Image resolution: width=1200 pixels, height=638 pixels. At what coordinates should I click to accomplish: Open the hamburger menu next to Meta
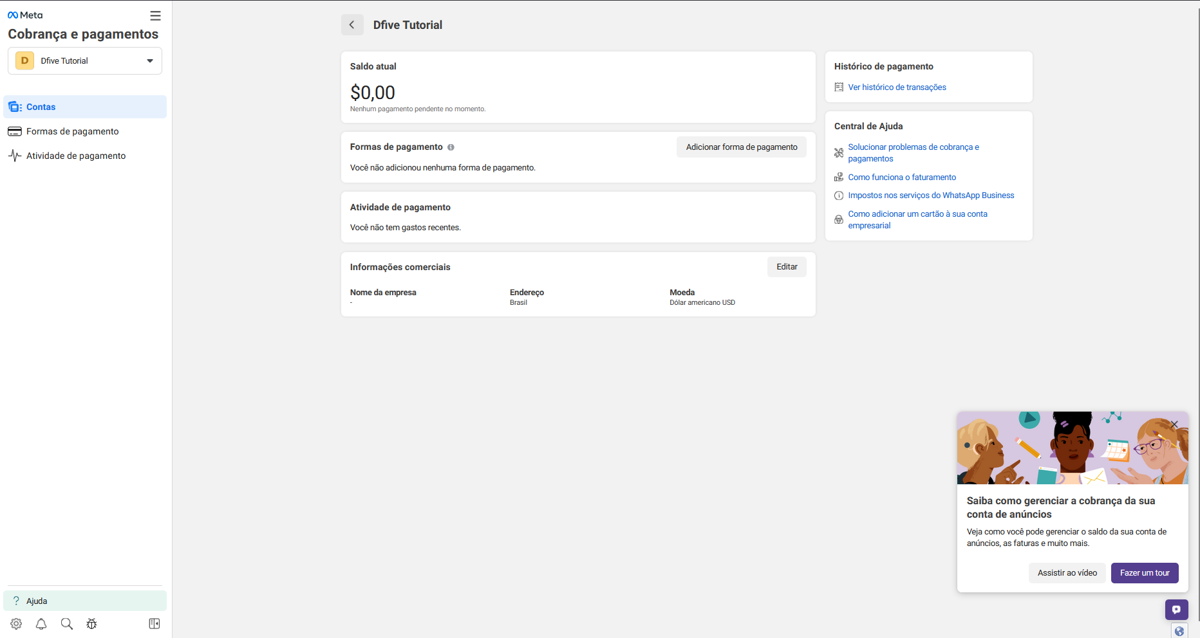tap(155, 15)
